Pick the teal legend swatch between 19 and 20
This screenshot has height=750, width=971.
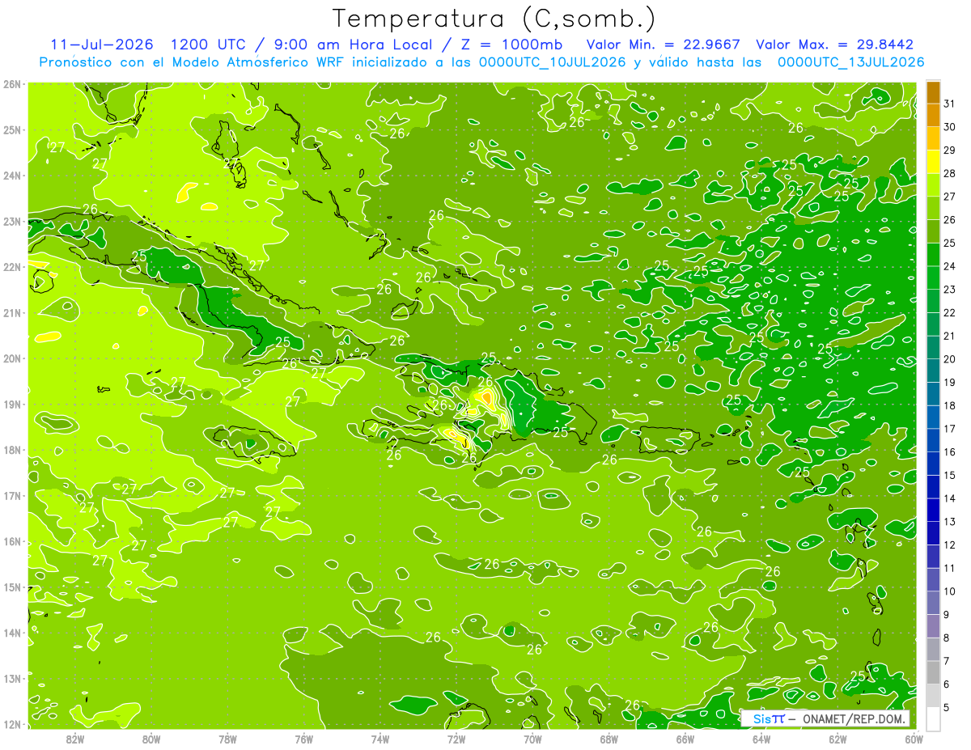click(933, 371)
